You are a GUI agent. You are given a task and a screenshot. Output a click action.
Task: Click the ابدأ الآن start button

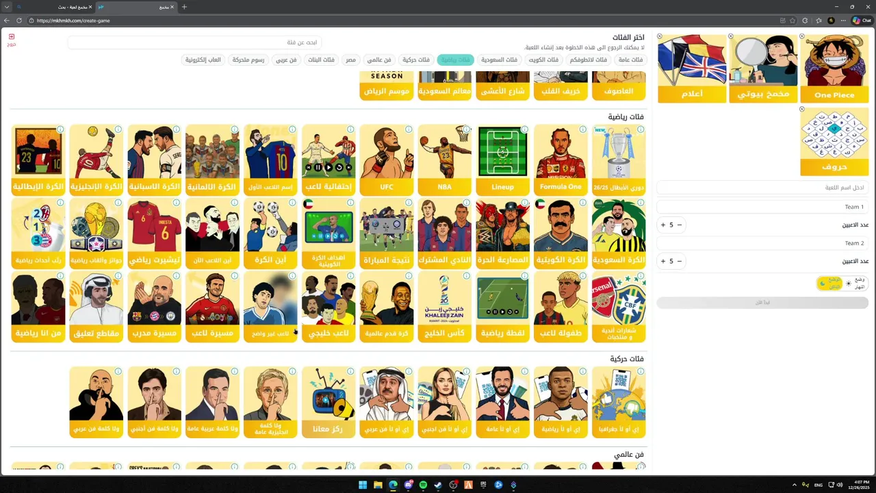pos(762,302)
